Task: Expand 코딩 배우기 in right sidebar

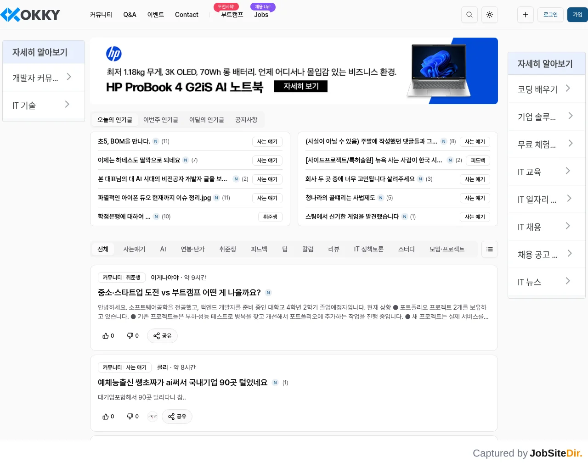Action: click(x=547, y=89)
